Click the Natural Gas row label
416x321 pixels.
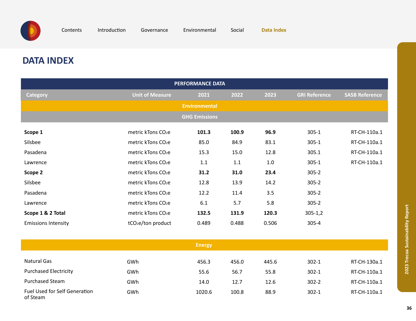[38, 261]
